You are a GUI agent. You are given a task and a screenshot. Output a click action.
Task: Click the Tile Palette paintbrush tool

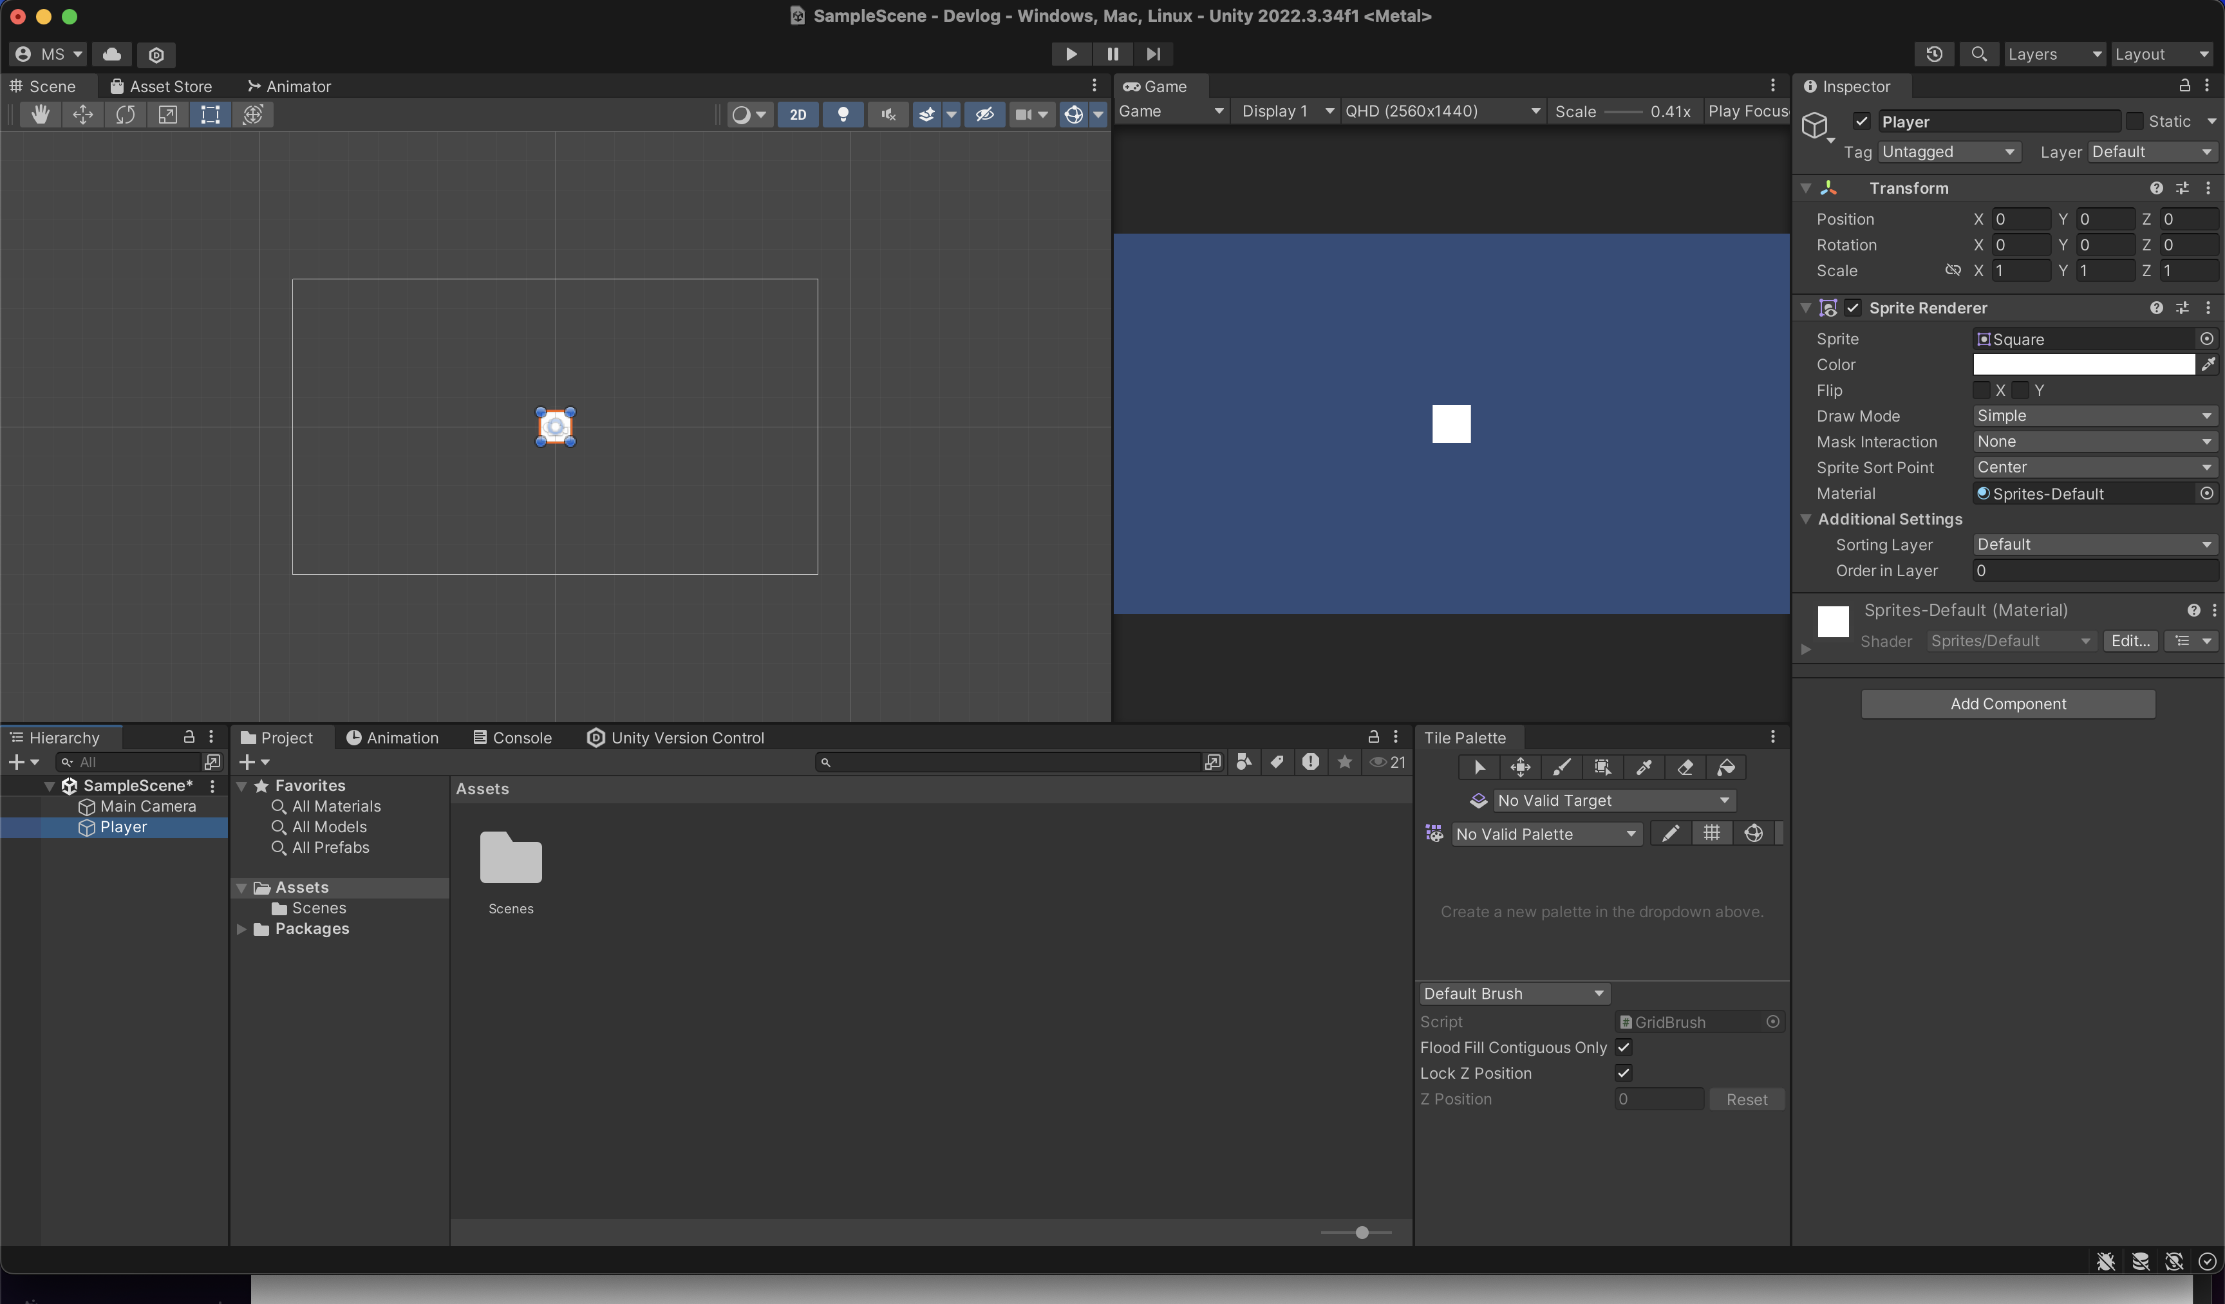click(1561, 767)
